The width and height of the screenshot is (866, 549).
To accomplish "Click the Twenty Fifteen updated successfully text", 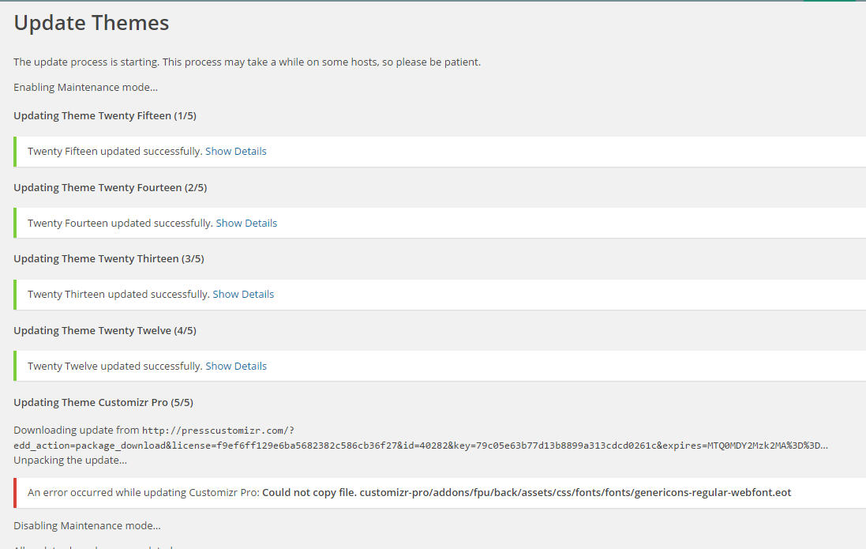I will 114,151.
